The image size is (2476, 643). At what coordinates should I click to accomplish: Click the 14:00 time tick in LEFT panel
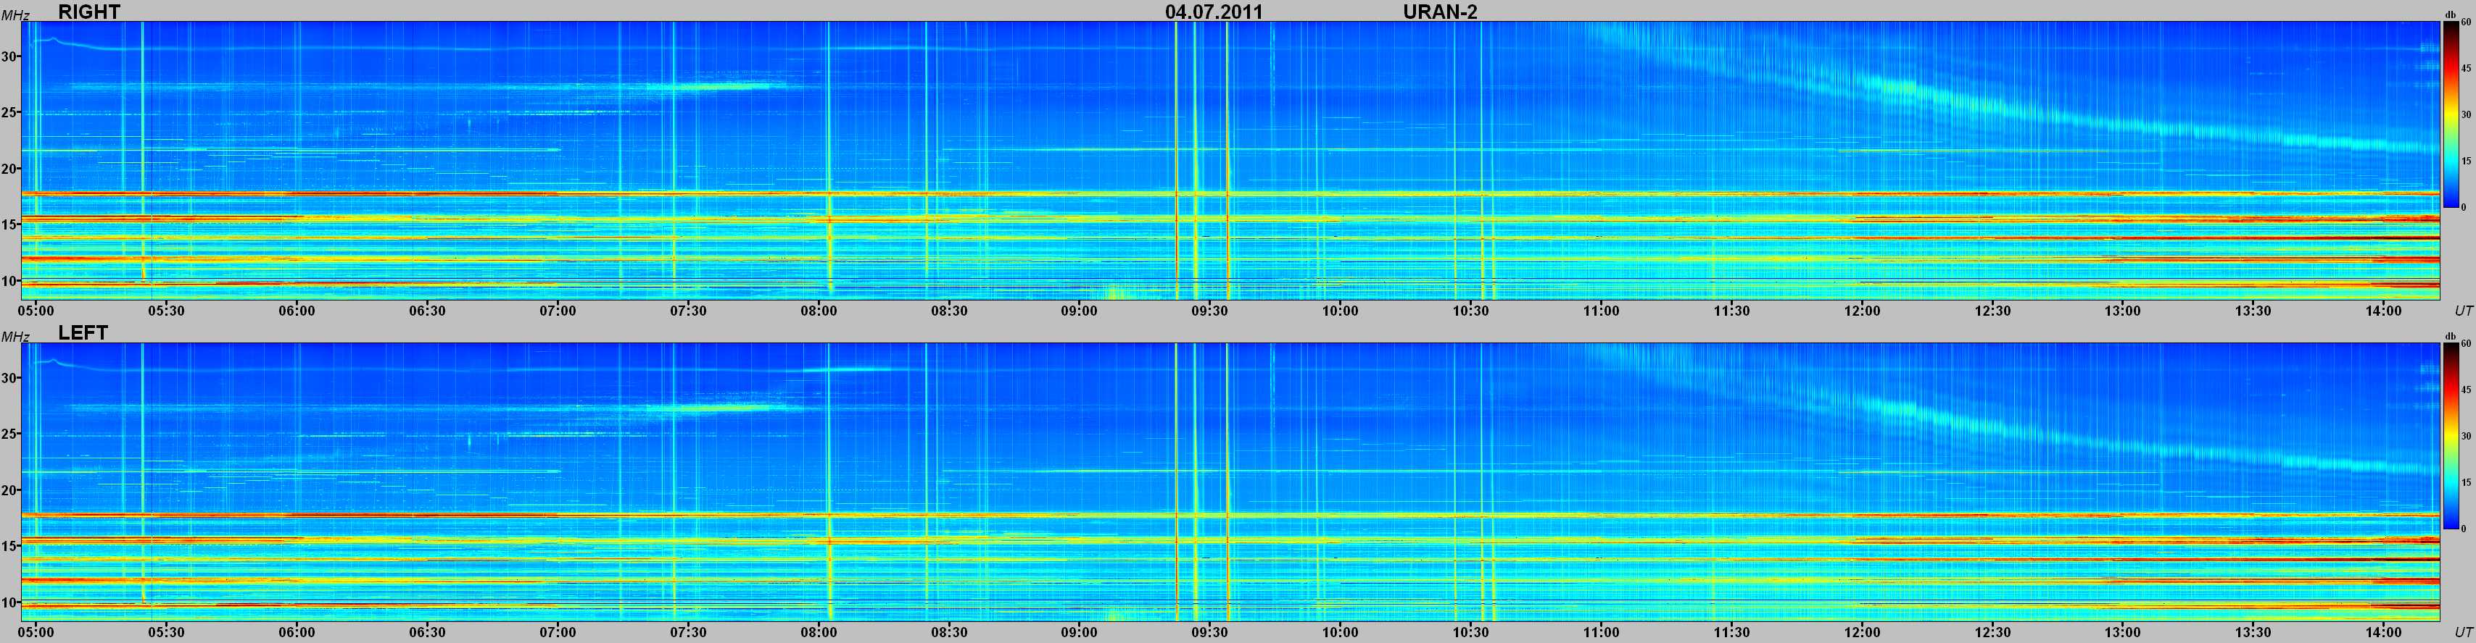coord(2384,632)
